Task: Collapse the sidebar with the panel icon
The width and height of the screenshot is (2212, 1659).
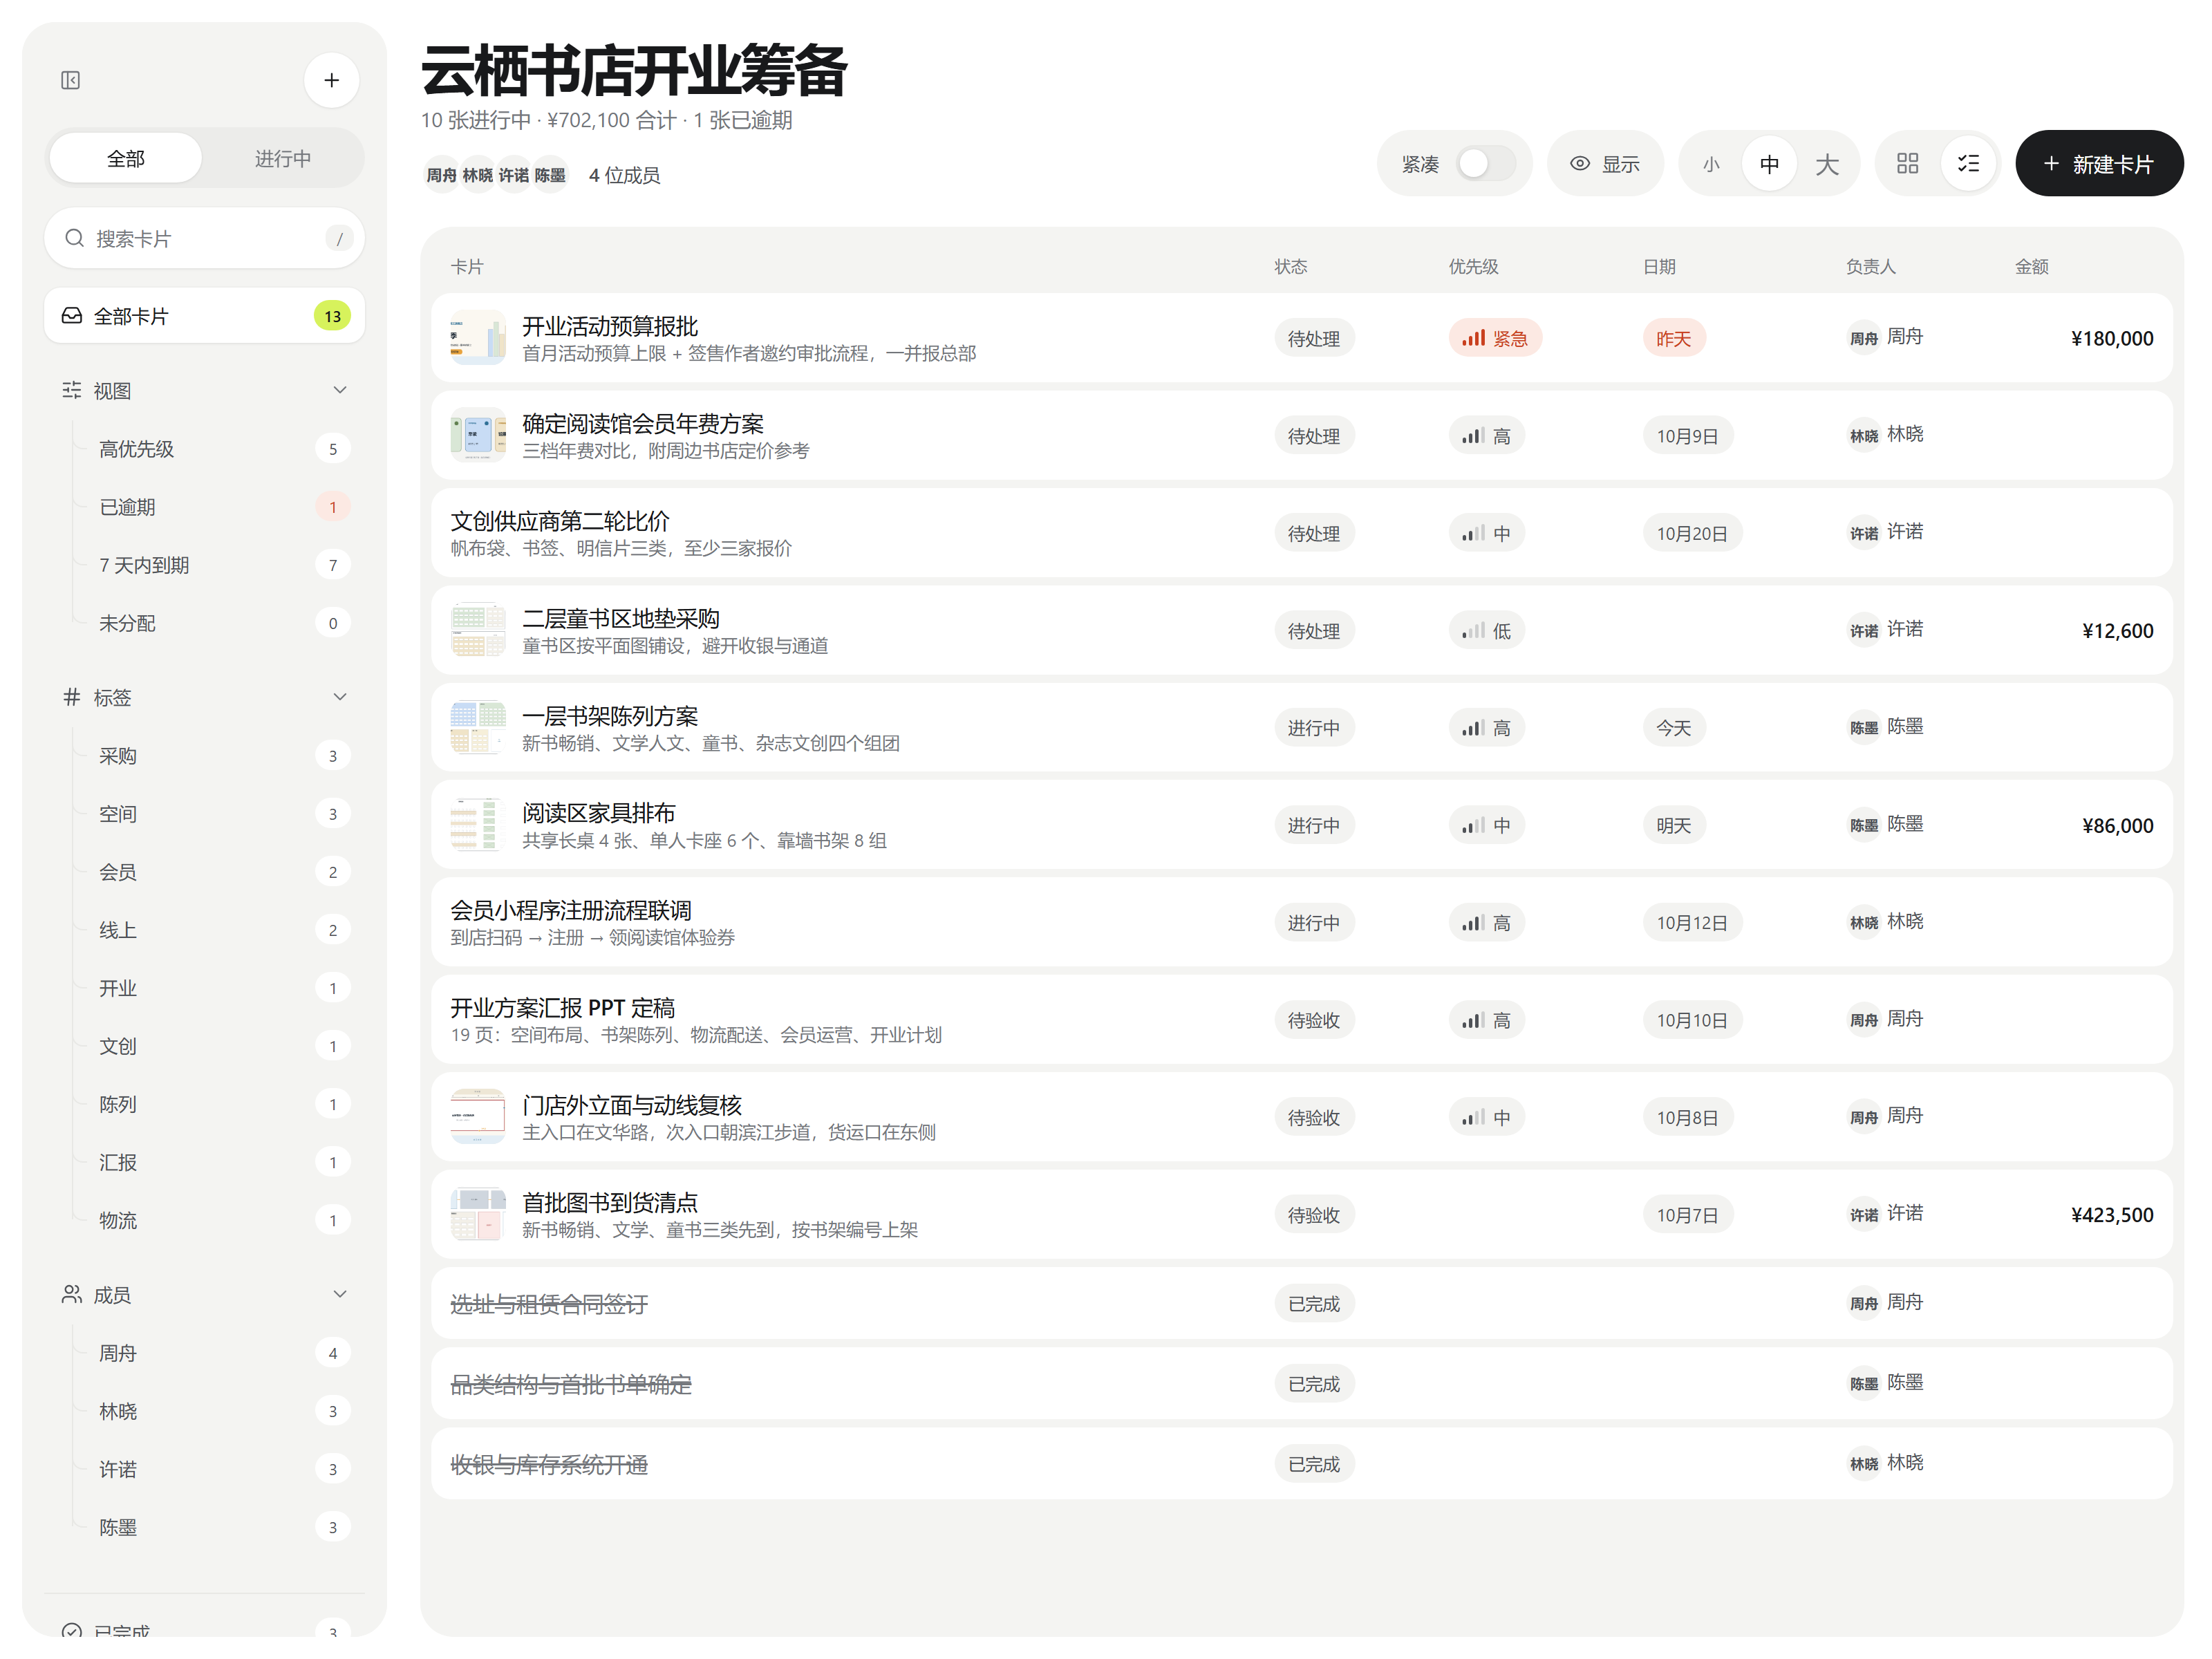Action: tap(70, 80)
